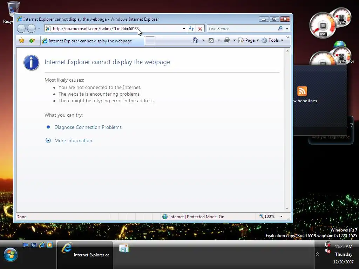Image resolution: width=359 pixels, height=269 pixels.
Task: Click Show Desktop quick launch icon
Action: pyautogui.click(x=26, y=245)
